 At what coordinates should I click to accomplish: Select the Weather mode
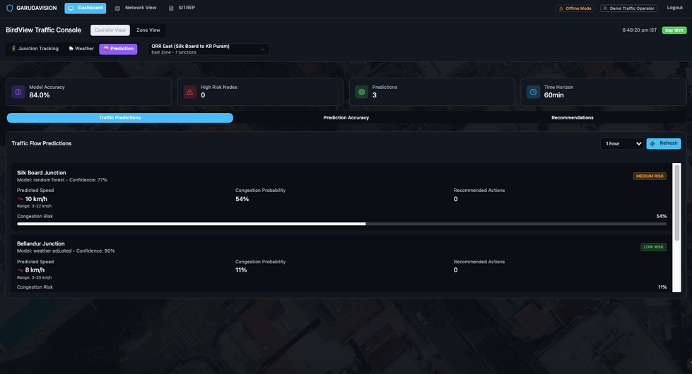81,49
